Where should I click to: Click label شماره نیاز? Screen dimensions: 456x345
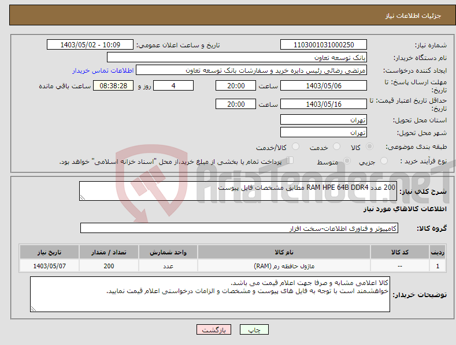coord(431,46)
